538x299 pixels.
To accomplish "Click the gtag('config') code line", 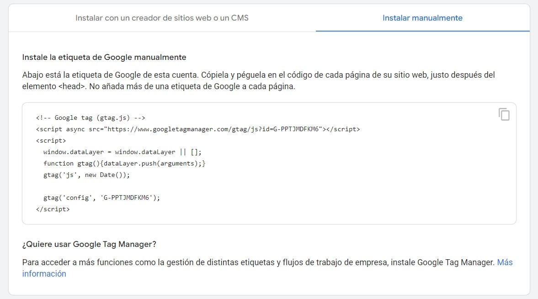I will pyautogui.click(x=101, y=198).
